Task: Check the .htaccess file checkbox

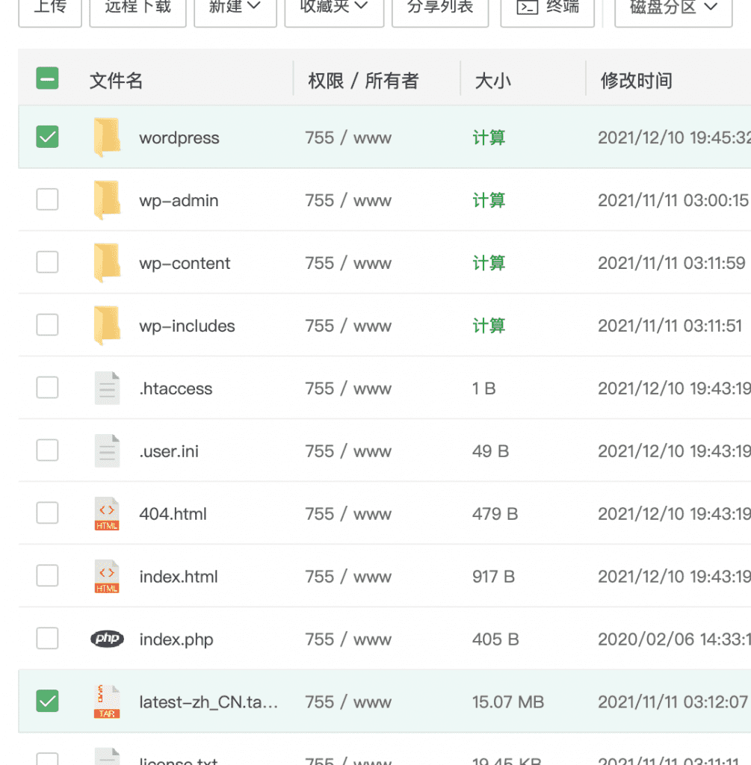Action: [x=47, y=388]
